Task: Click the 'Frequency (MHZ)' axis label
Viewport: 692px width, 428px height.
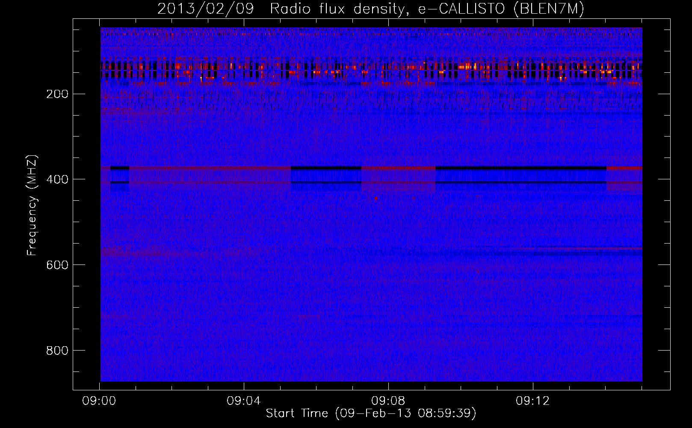Action: 32,205
